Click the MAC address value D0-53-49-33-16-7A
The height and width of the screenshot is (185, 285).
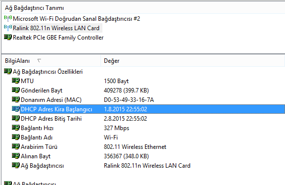(x=129, y=100)
